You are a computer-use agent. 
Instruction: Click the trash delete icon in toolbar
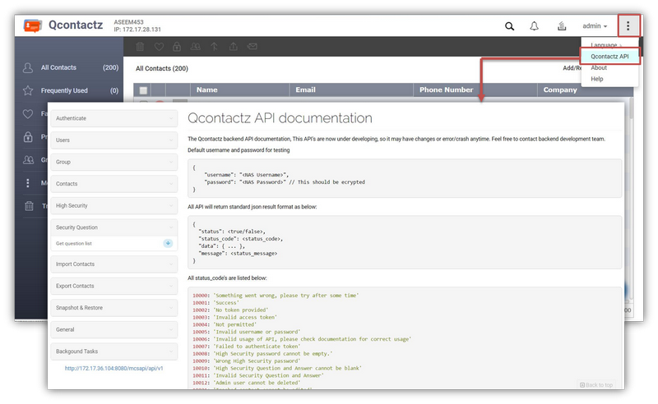click(140, 47)
